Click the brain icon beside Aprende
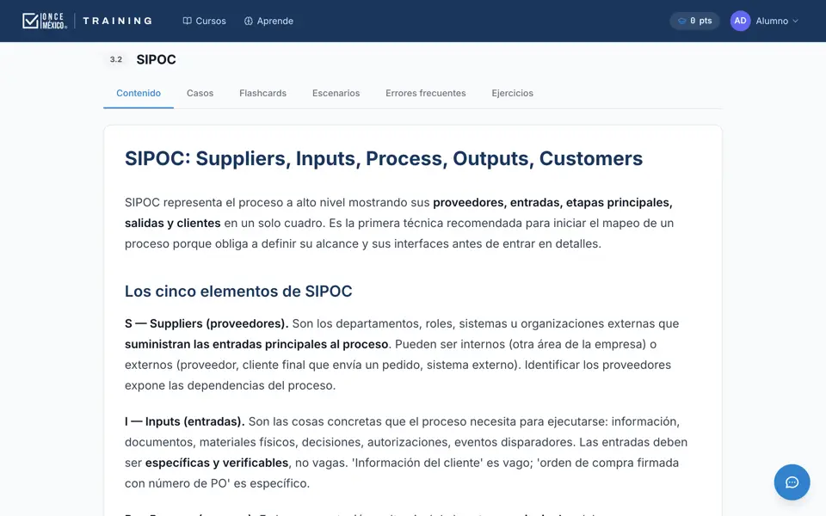Screen dimensions: 826x516 (249, 21)
